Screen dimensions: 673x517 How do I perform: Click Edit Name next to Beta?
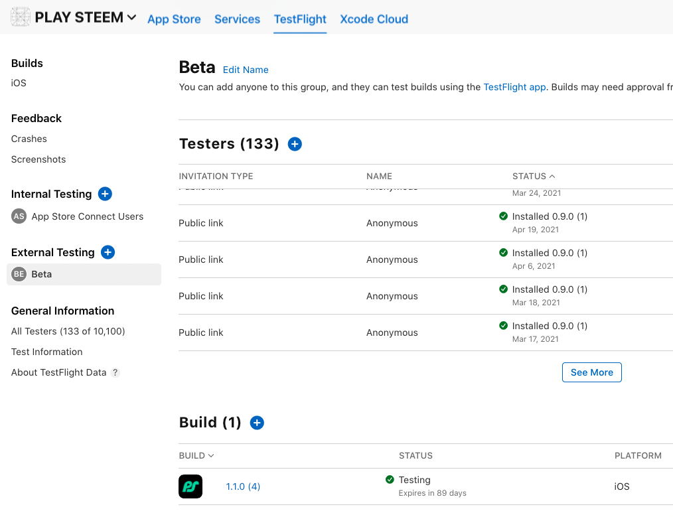pos(246,70)
